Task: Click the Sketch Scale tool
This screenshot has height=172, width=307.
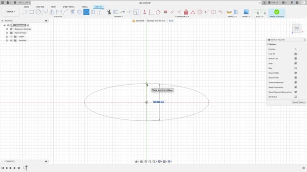Action: point(136,12)
